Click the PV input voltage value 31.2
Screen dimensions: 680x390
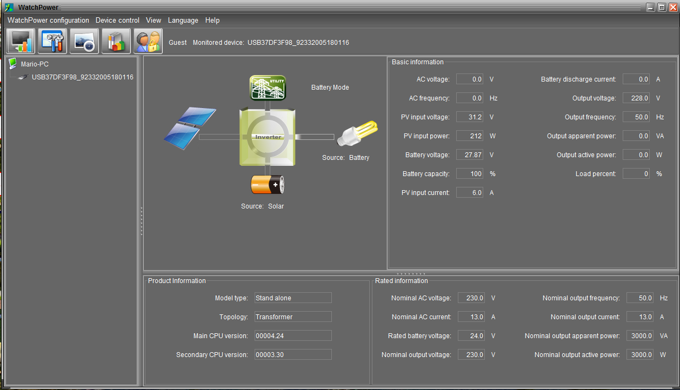470,117
